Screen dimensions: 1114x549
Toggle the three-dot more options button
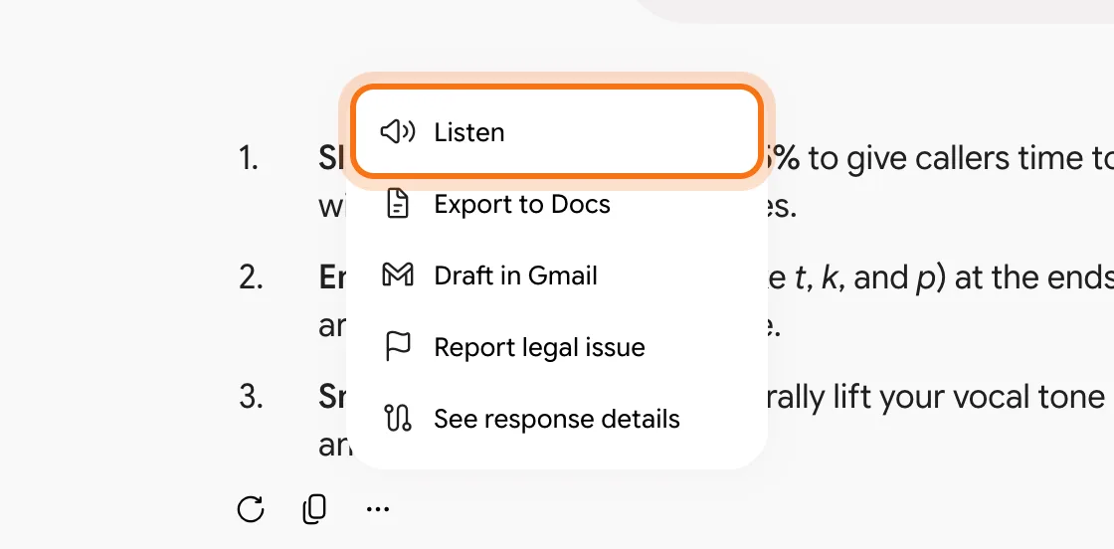378,508
